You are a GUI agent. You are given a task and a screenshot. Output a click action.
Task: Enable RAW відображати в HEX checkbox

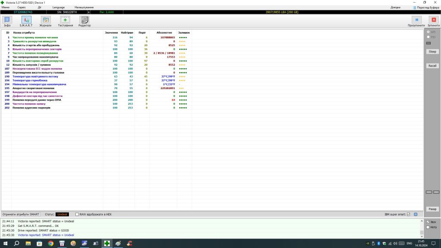pos(77,214)
